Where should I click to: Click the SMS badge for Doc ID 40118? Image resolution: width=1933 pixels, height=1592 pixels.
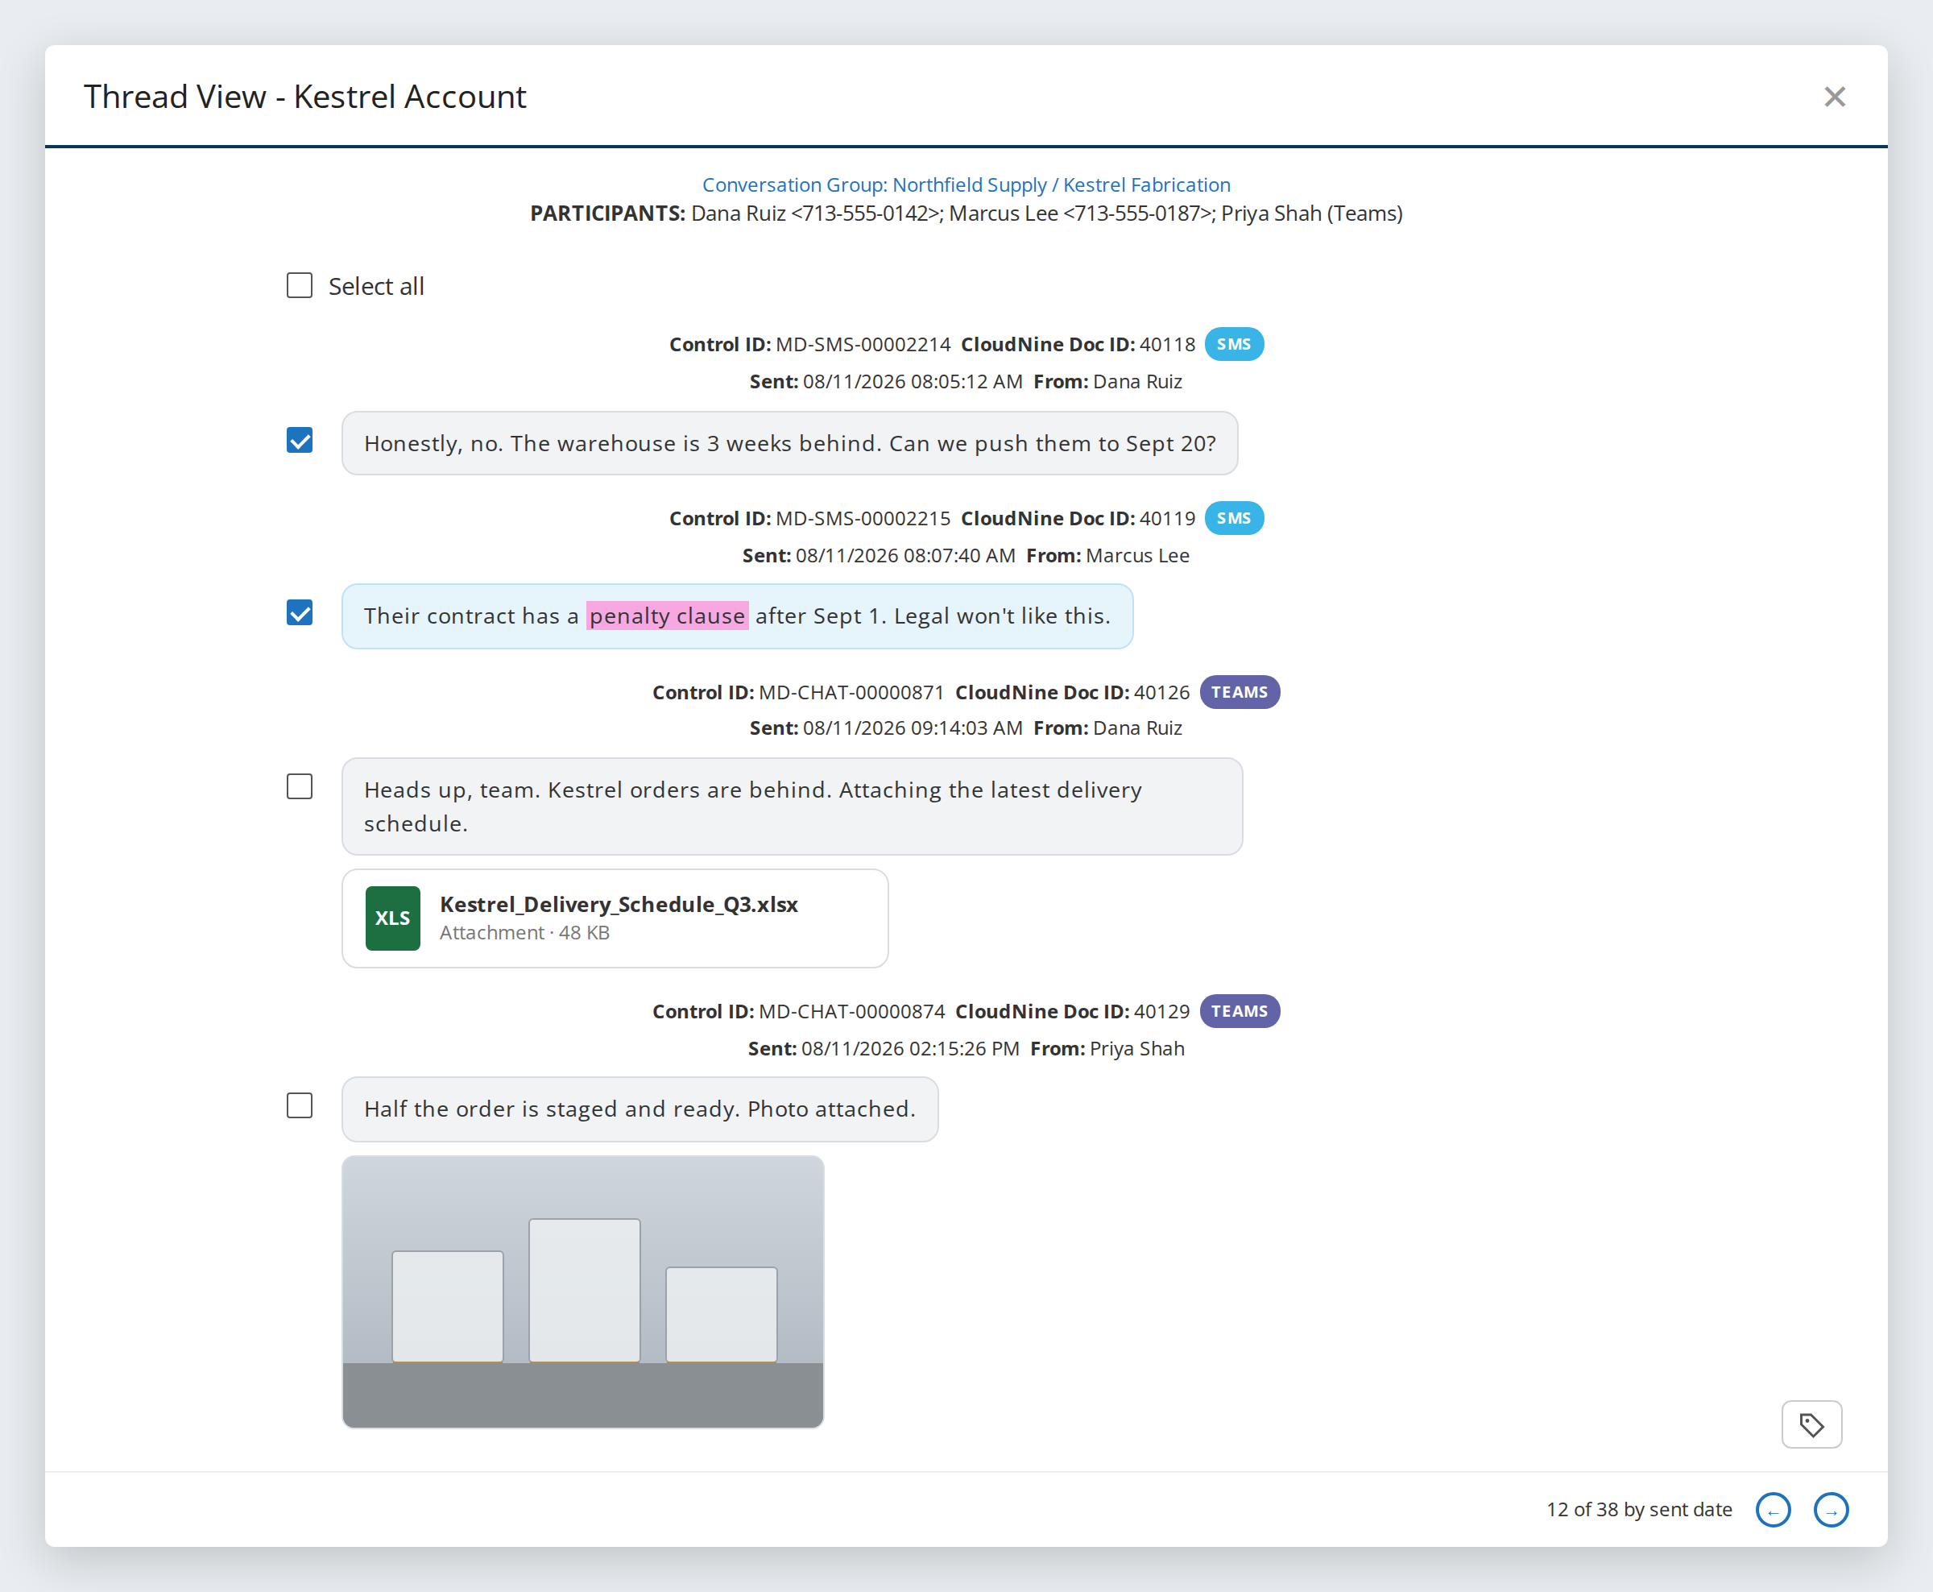1234,344
